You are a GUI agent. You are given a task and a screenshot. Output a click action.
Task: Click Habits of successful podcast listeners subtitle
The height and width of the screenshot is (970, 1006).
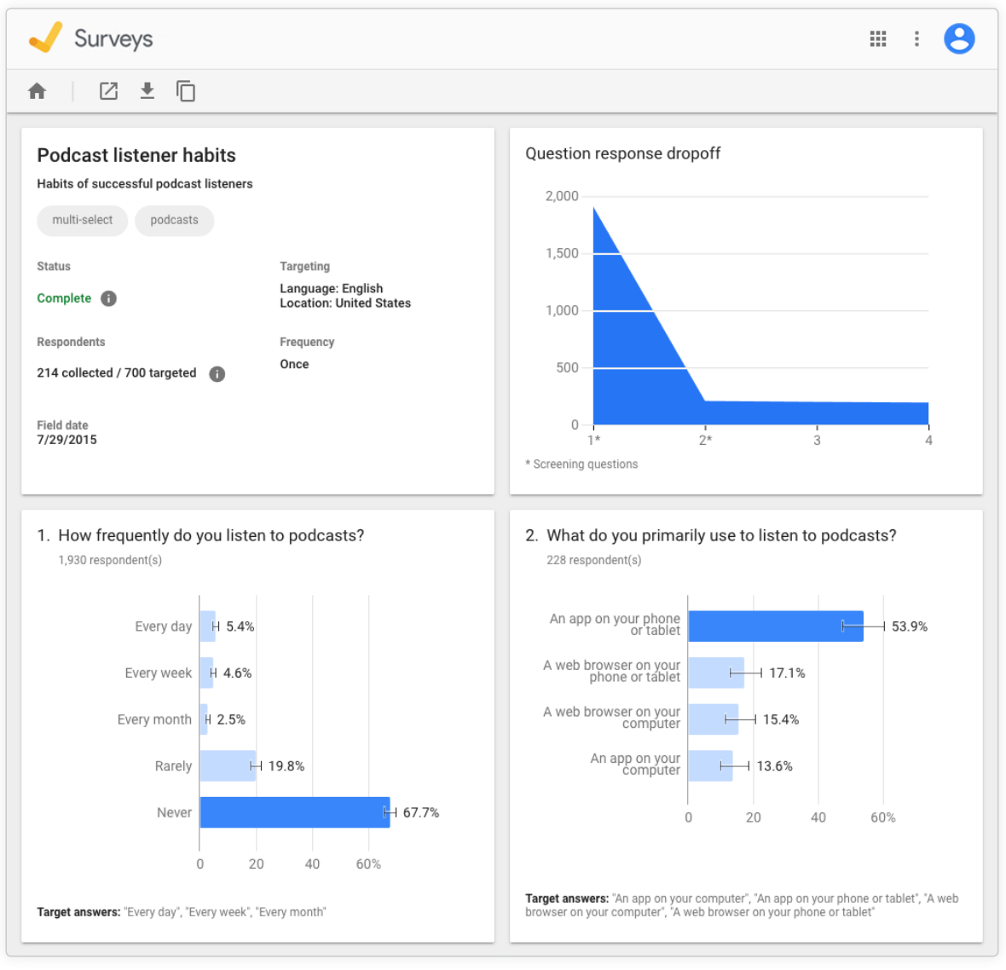(145, 183)
